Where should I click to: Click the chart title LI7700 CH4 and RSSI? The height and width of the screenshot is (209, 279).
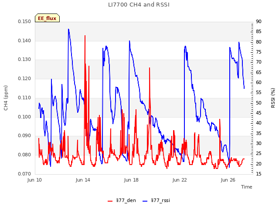pos(139,5)
